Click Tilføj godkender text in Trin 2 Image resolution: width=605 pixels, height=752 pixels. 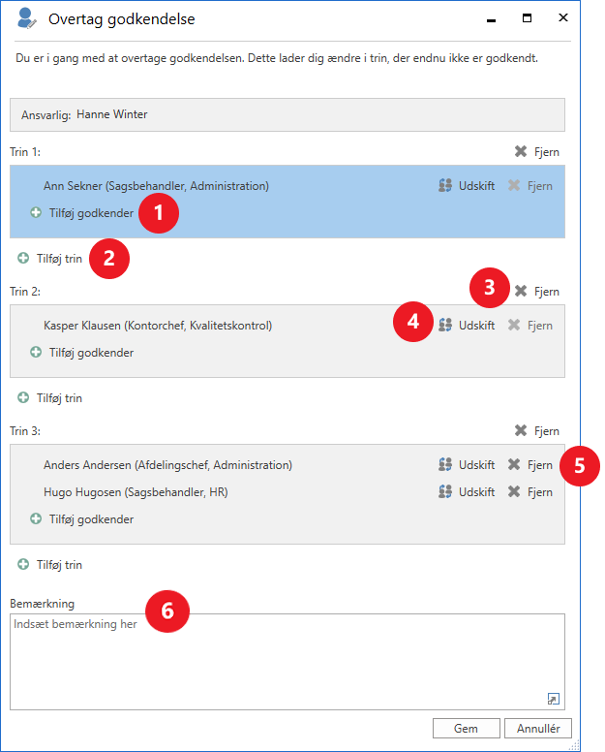click(91, 353)
